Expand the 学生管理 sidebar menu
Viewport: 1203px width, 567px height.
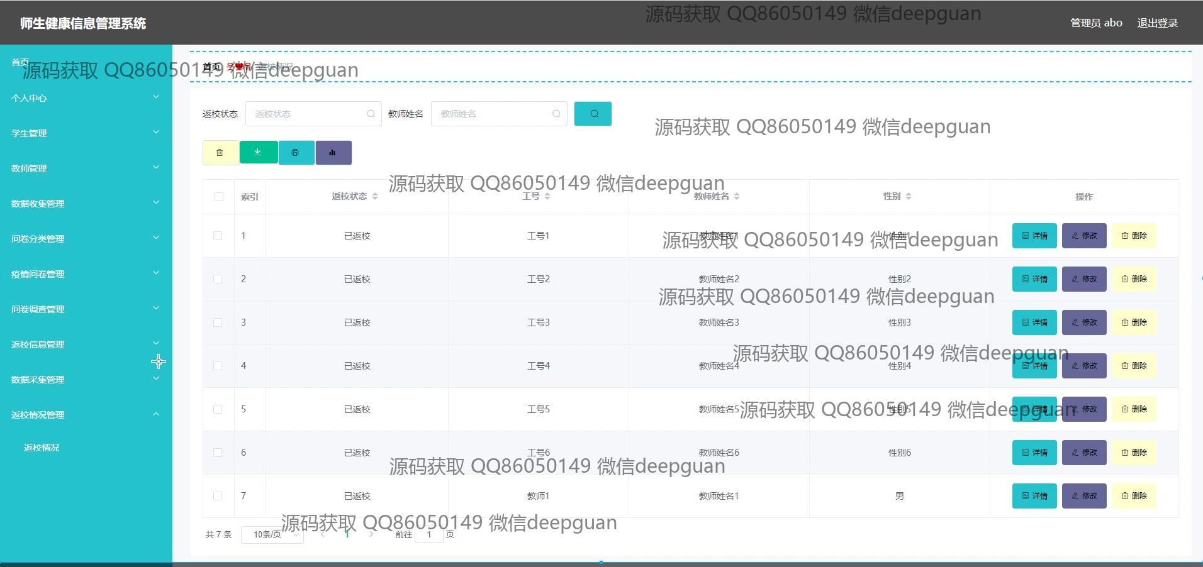point(86,133)
